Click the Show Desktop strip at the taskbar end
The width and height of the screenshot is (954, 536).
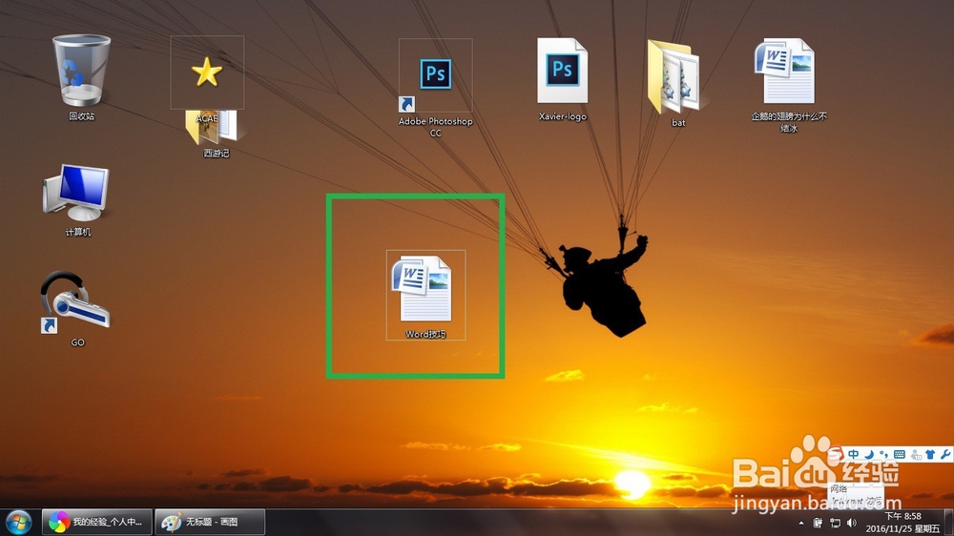pos(948,523)
